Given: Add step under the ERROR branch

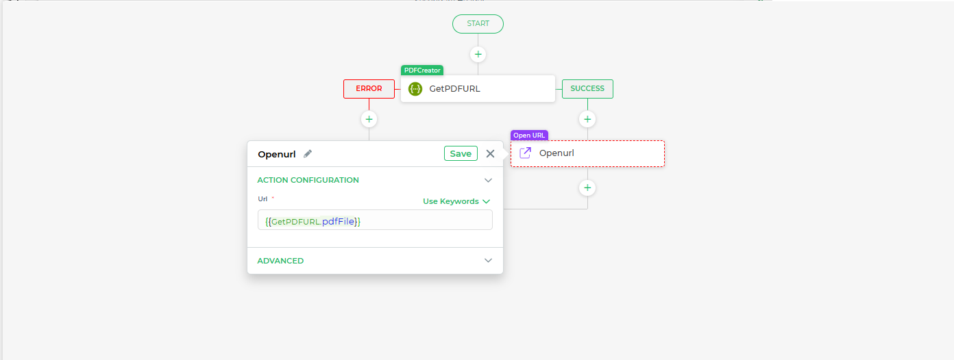Looking at the screenshot, I should tap(369, 119).
